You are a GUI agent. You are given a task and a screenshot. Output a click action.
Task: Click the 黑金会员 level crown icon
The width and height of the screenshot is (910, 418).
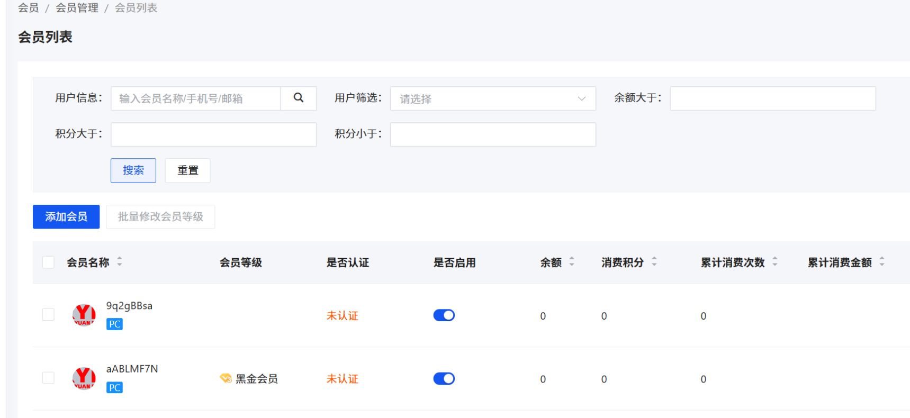(226, 378)
